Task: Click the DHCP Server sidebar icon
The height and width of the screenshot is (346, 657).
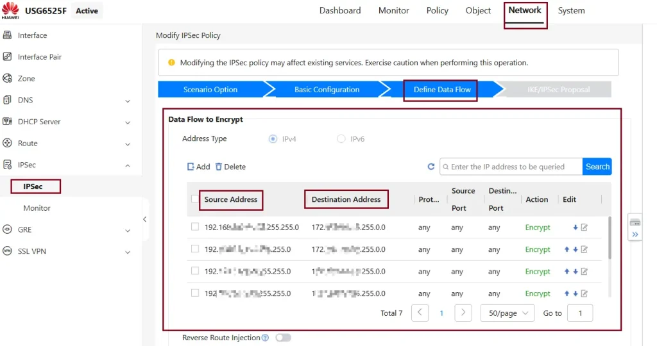Action: click(x=7, y=121)
